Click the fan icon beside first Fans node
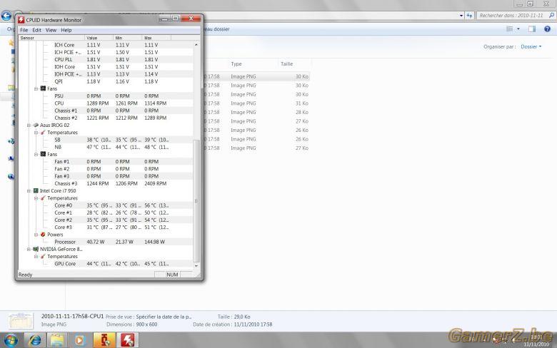The image size is (557, 348). (x=43, y=88)
